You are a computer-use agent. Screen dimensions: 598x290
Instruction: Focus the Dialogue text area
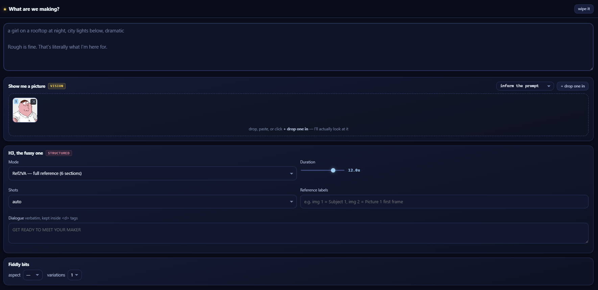tap(298, 233)
